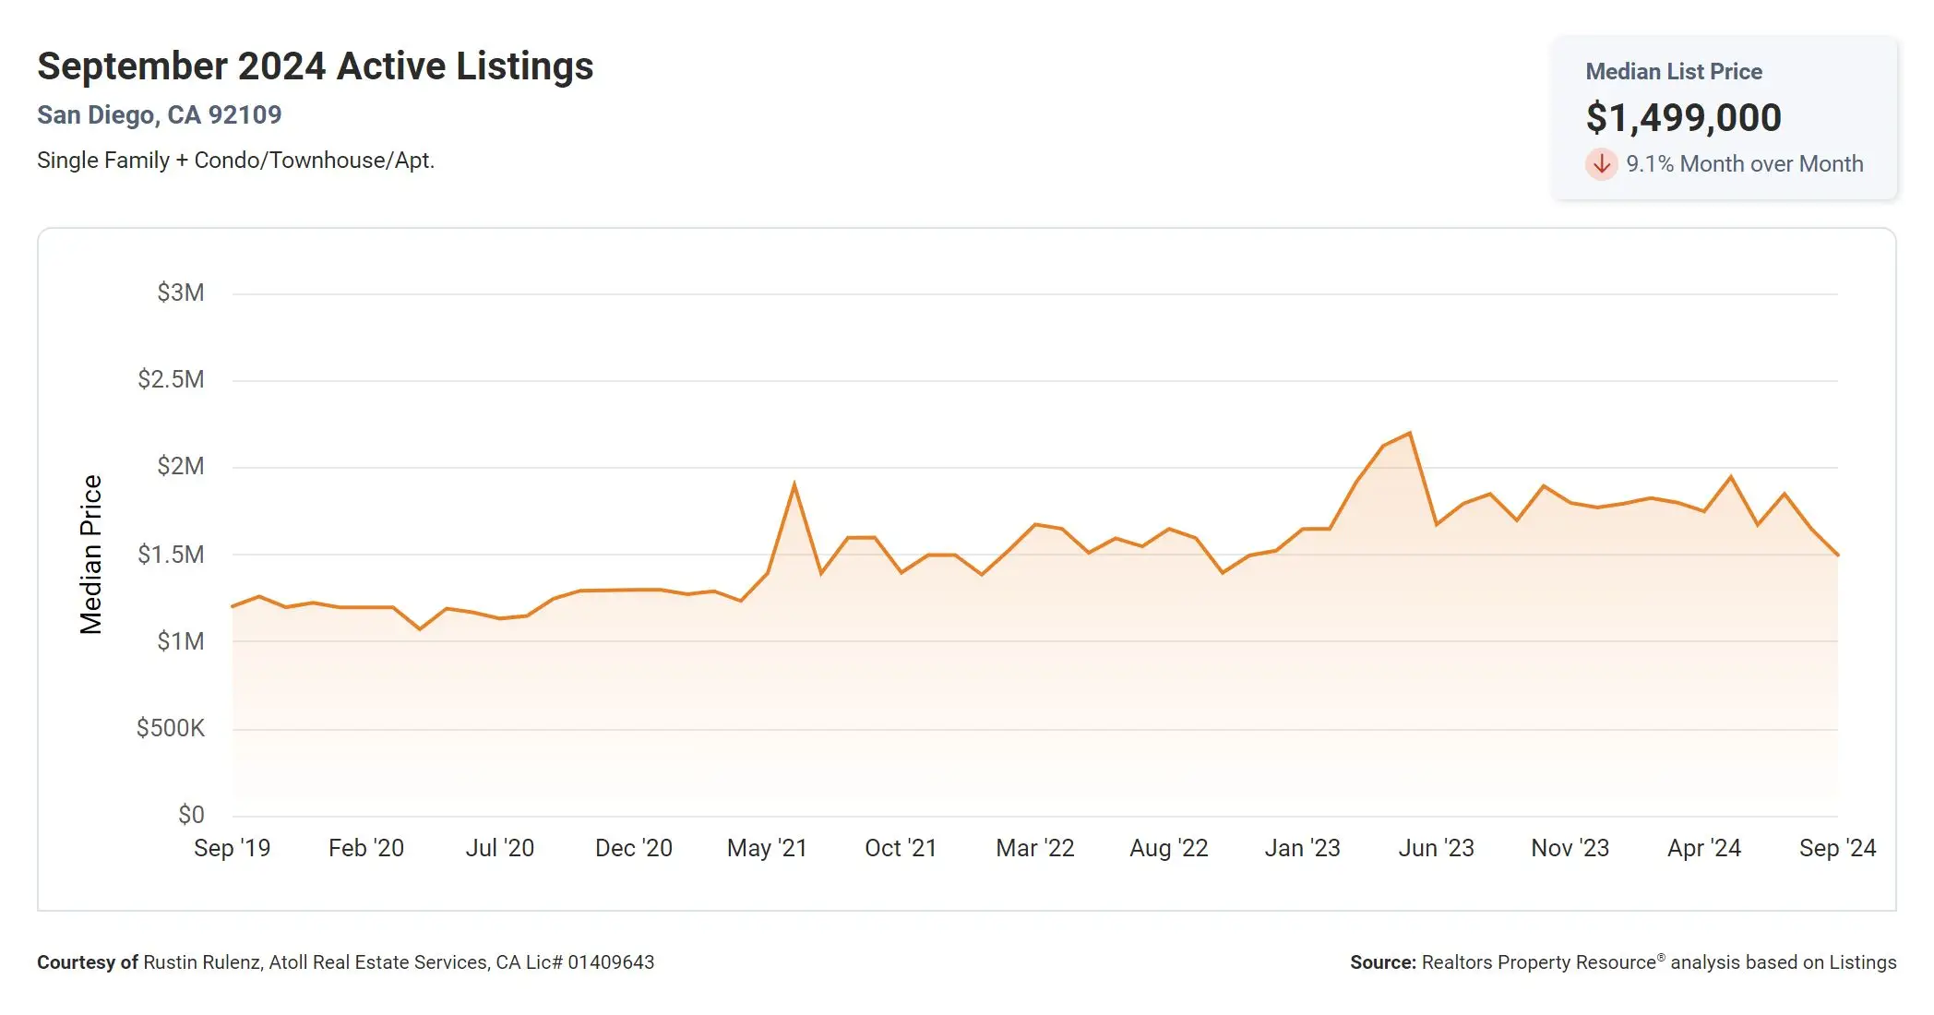Click the Median List Price card title
This screenshot has height=1015, width=1934.
point(1673,71)
